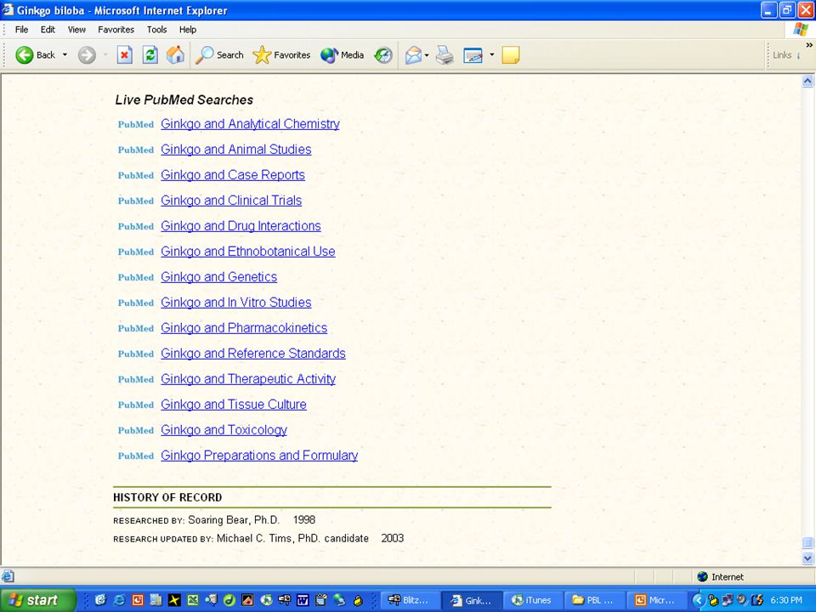Open Ginkgo and Analytical Chemistry link

click(x=250, y=124)
